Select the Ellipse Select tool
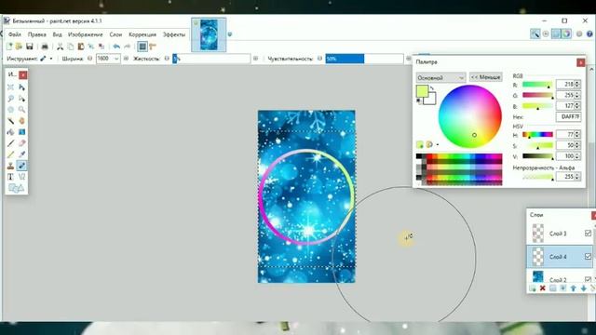 (10, 110)
